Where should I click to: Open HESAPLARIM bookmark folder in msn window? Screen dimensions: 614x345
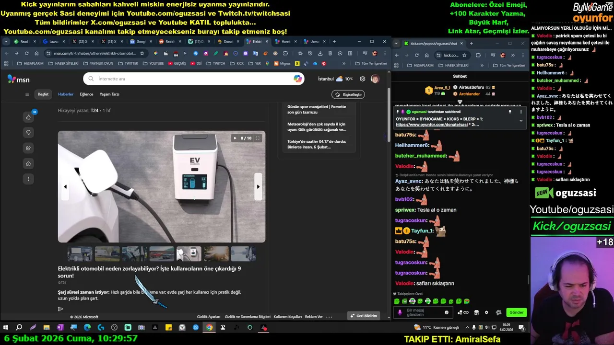point(30,63)
